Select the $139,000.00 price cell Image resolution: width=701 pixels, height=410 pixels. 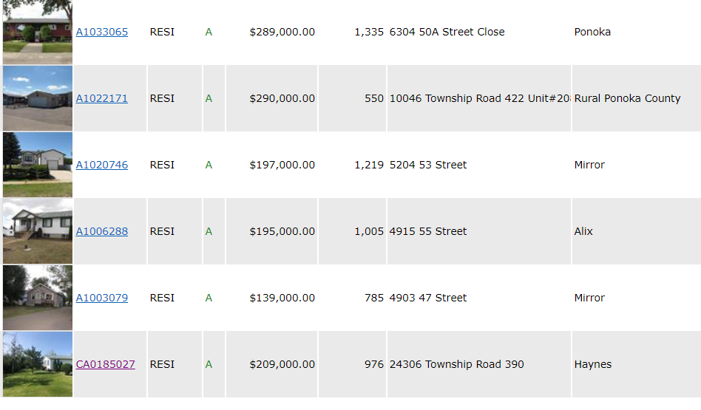(272, 298)
